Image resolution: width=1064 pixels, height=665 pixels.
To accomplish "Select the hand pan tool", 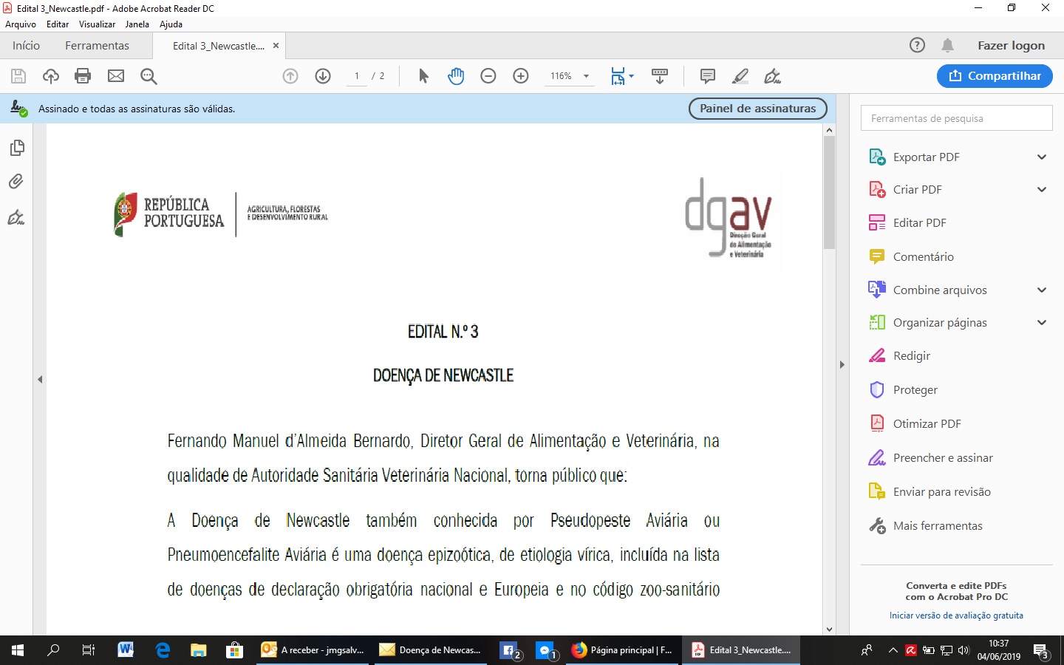I will 456,76.
